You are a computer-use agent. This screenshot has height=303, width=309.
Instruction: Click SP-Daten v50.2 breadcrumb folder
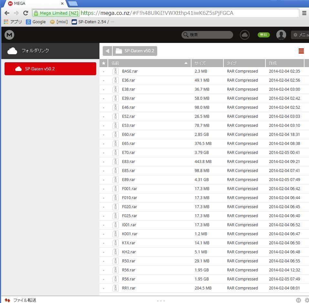click(135, 51)
